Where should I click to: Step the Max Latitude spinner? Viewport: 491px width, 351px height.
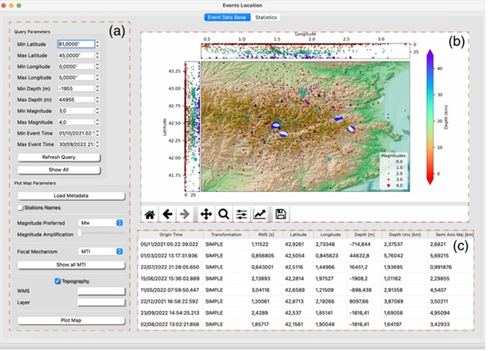point(98,56)
